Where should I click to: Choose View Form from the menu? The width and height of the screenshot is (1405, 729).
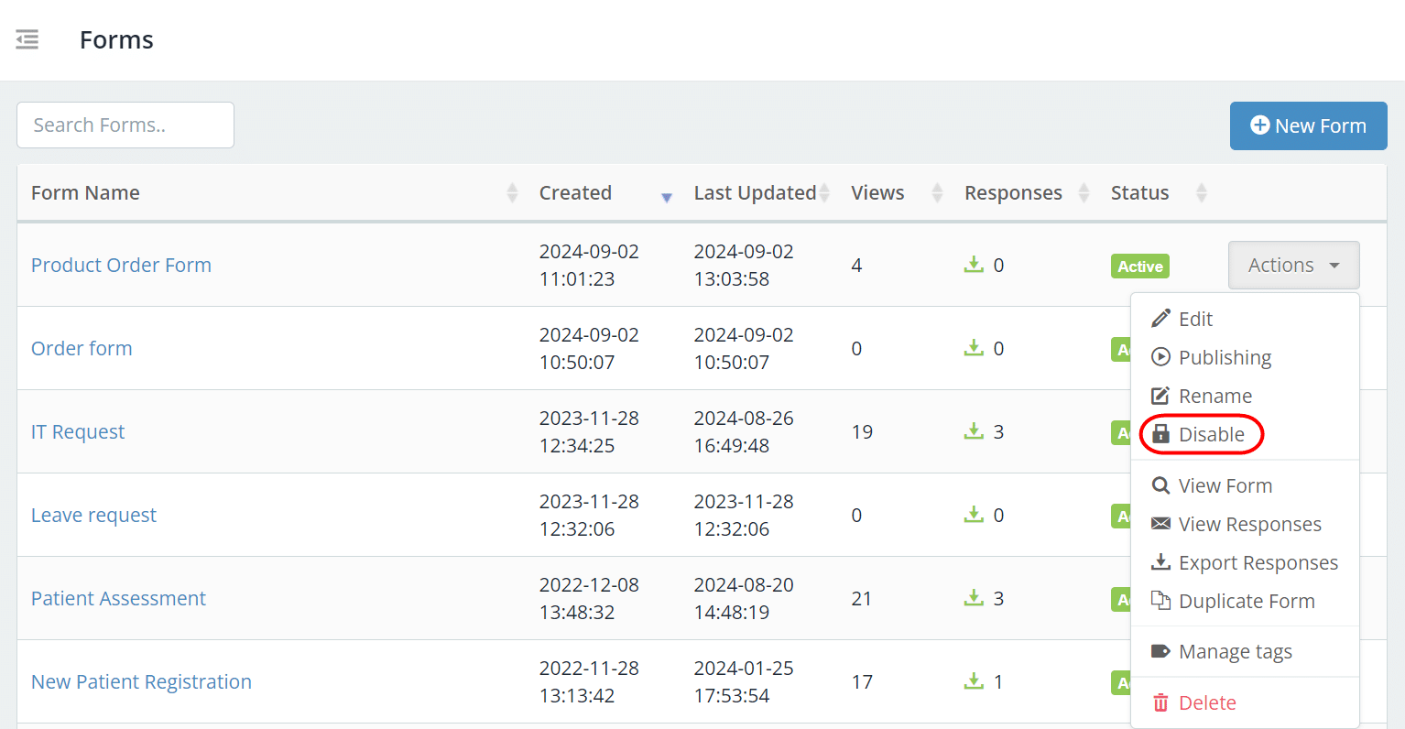coord(1245,485)
